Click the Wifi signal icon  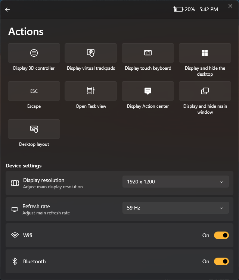pos(15,235)
